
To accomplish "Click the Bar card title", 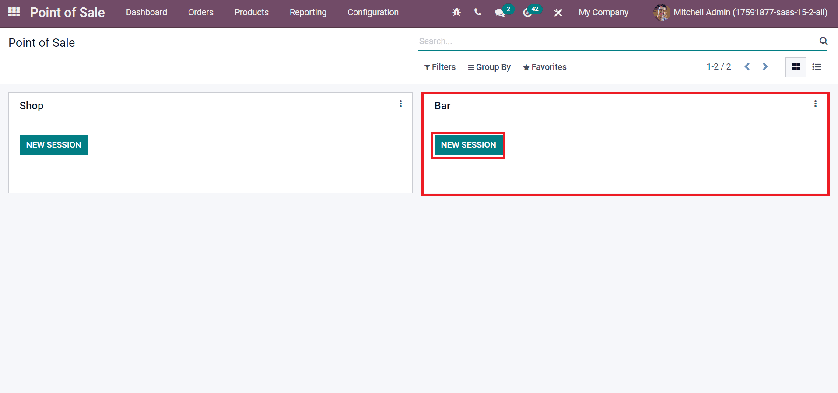I will tap(442, 106).
